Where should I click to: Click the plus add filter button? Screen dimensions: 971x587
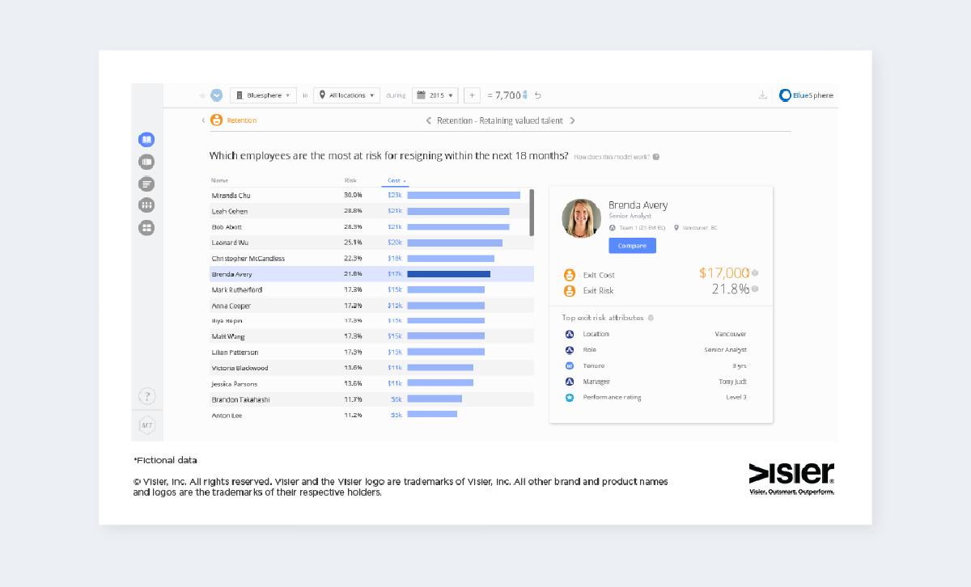pyautogui.click(x=473, y=95)
